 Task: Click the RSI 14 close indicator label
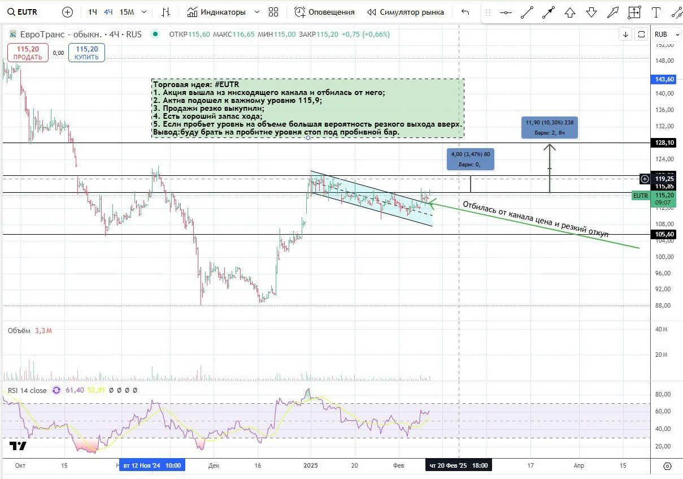coord(27,390)
